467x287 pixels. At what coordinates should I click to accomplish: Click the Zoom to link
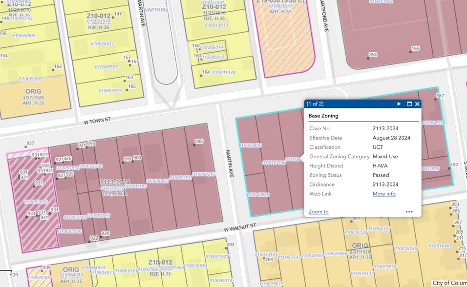click(318, 212)
